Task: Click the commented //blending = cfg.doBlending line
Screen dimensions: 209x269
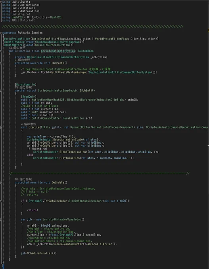Action: click(x=49, y=238)
